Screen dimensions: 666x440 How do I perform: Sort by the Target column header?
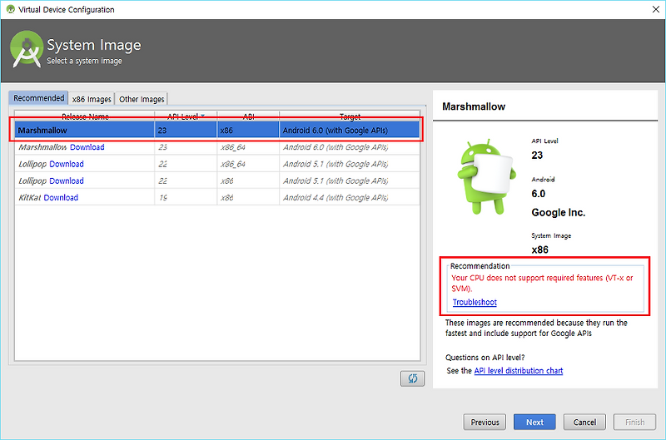(x=350, y=116)
